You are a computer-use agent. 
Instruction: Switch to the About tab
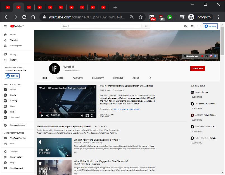pyautogui.click(x=136, y=78)
